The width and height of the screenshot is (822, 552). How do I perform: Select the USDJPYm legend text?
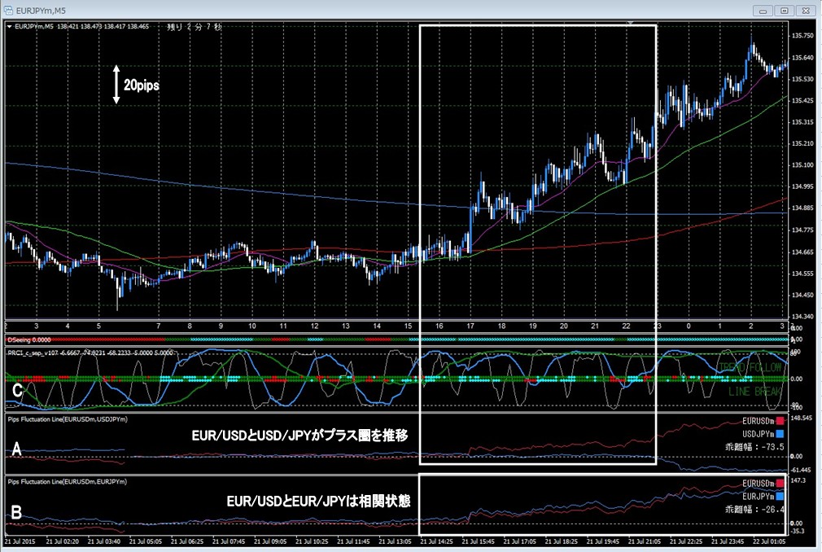coord(759,434)
